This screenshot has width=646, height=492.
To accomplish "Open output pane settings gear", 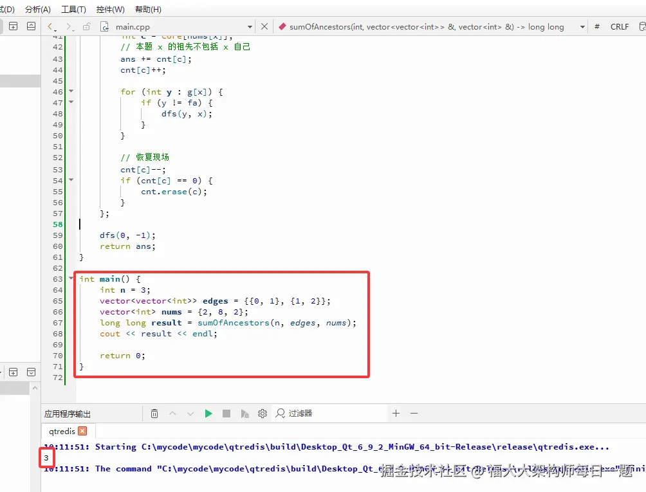I will 263,414.
